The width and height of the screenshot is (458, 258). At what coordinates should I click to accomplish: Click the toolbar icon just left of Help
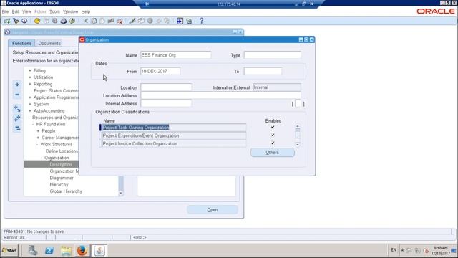[189, 21]
